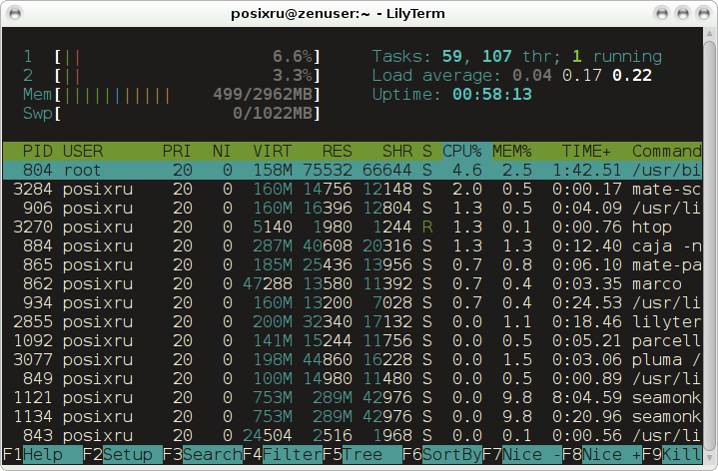Click the window menu button in title bar
Viewport: 718px width, 471px height.
pos(15,14)
